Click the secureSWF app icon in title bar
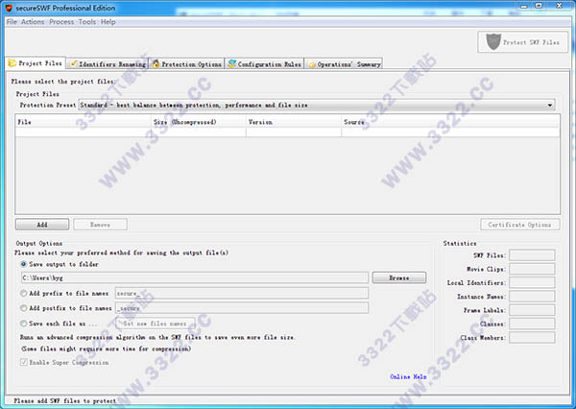576x409 pixels. coord(9,8)
